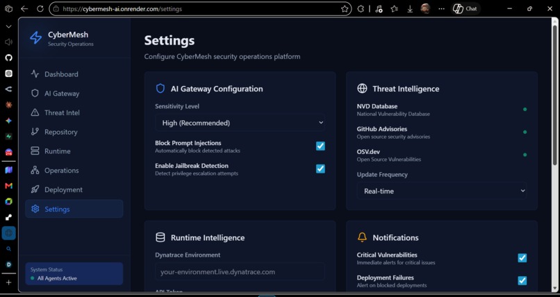Click the Threat Intelligence heading

pyautogui.click(x=406, y=89)
